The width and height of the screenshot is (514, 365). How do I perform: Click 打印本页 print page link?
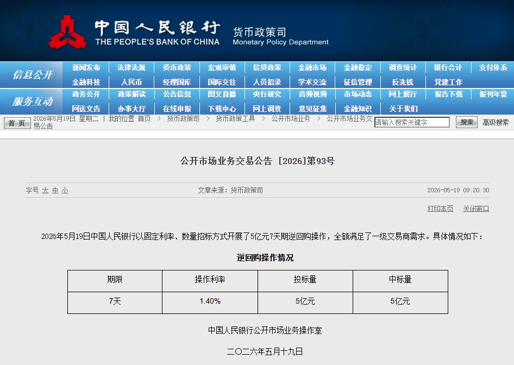(x=440, y=209)
